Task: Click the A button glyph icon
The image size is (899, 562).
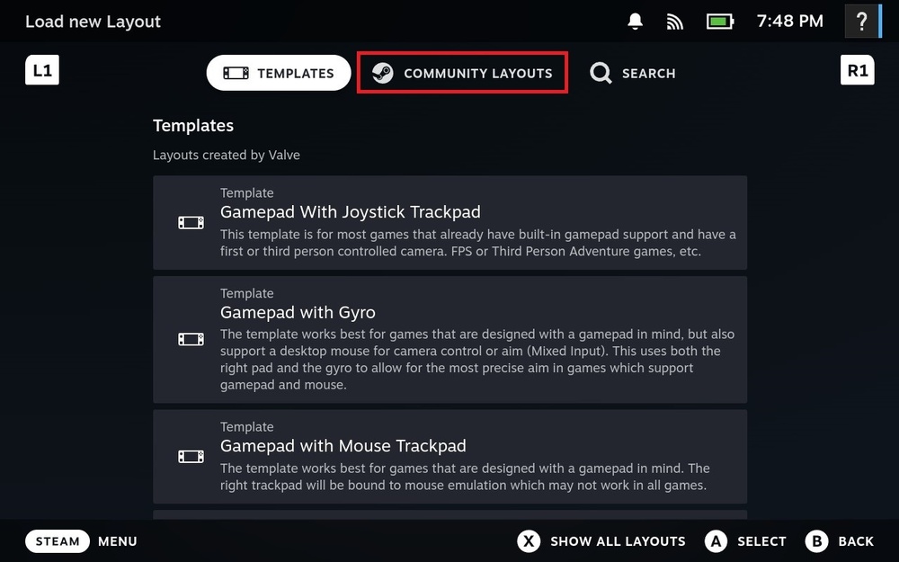Action: [716, 541]
